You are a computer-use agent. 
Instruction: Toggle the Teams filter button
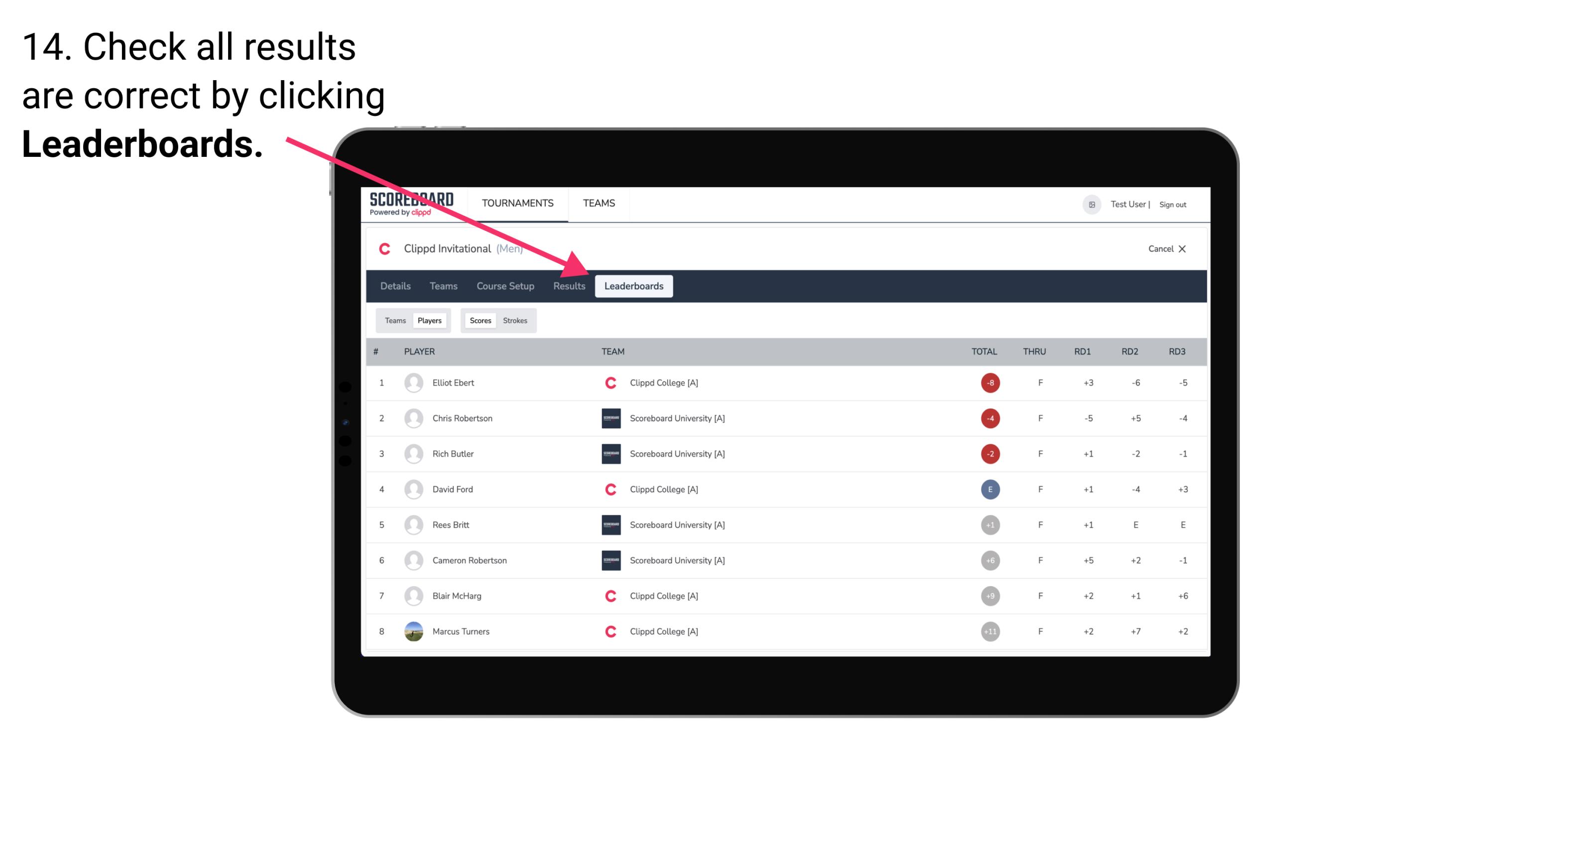(x=395, y=320)
